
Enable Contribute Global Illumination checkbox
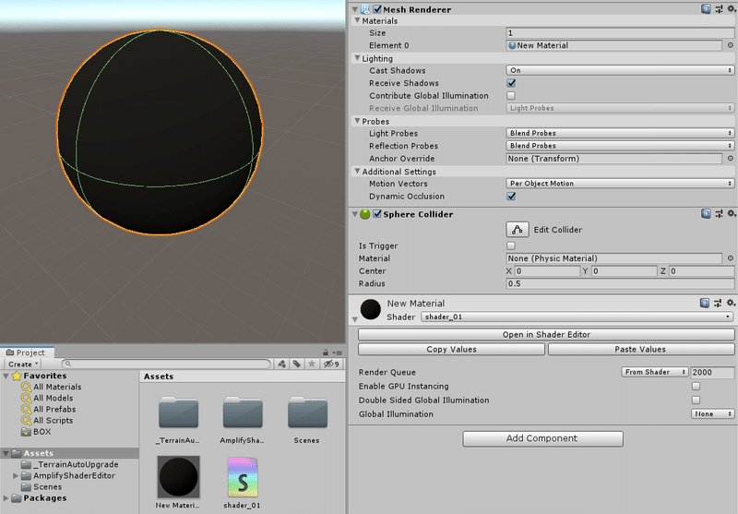(511, 96)
